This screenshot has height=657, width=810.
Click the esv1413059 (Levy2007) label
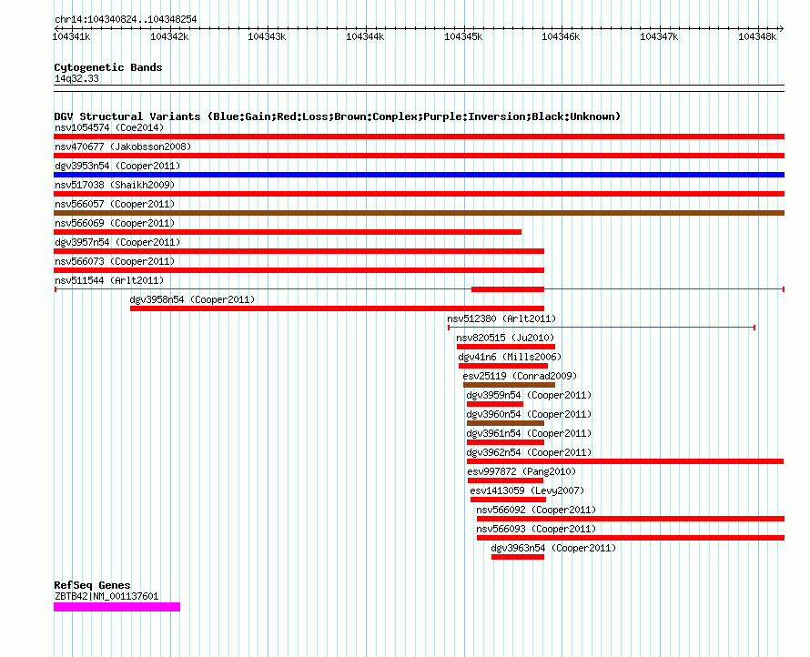point(527,490)
